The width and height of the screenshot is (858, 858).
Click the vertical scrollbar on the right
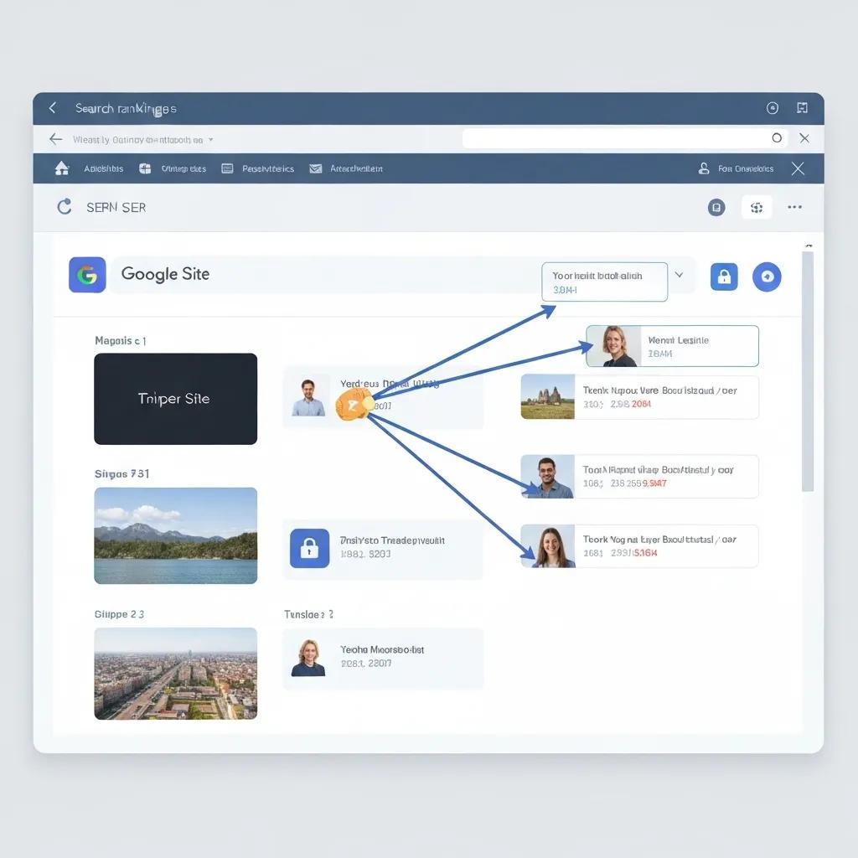pyautogui.click(x=808, y=369)
